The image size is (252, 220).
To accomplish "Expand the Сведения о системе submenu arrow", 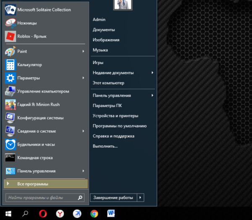I will click(83, 131).
